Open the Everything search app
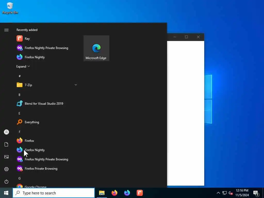 pos(47,122)
